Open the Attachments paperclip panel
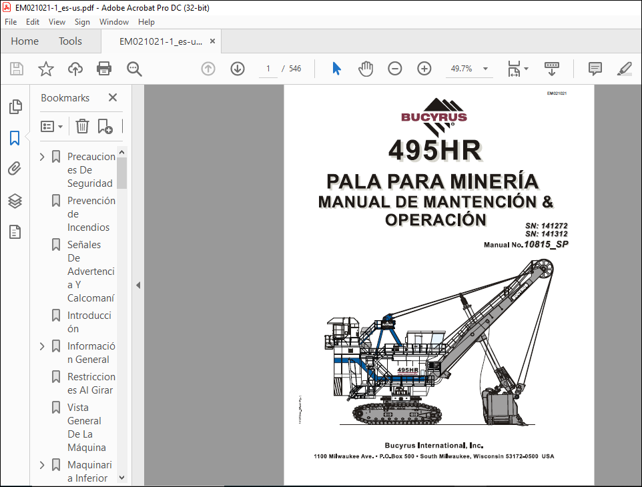Screen dimensions: 642x487 [15, 169]
